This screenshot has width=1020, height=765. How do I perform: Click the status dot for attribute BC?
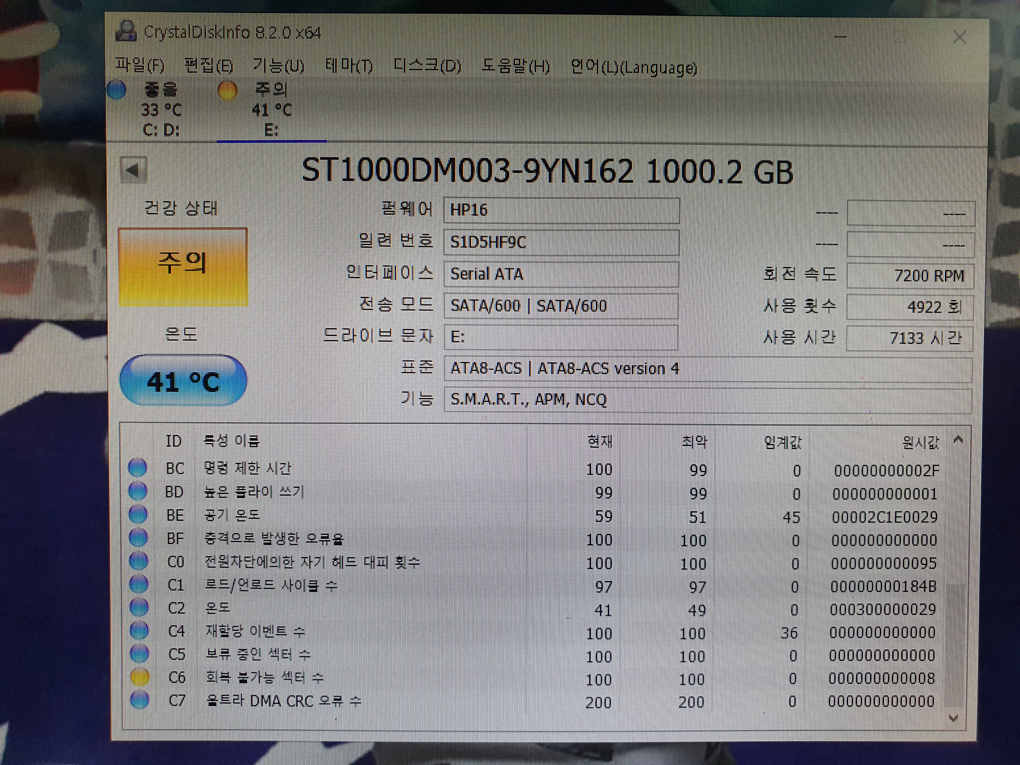click(x=137, y=467)
